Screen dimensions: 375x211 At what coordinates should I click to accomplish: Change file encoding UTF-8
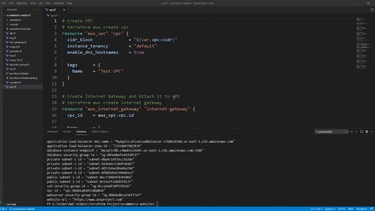pos(342,209)
